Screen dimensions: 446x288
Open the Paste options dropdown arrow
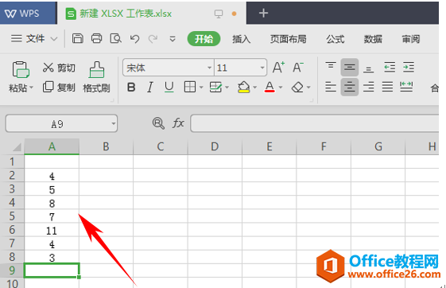[x=31, y=88]
